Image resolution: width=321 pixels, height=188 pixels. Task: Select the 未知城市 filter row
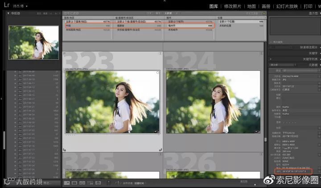(190, 30)
